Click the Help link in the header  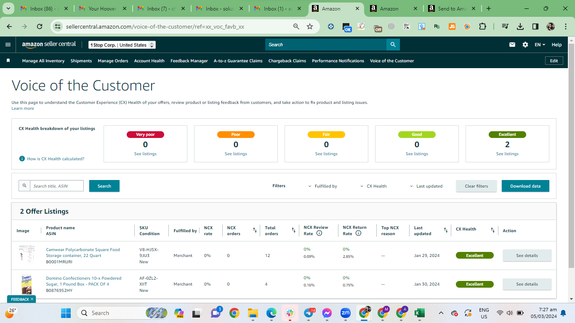(x=556, y=45)
